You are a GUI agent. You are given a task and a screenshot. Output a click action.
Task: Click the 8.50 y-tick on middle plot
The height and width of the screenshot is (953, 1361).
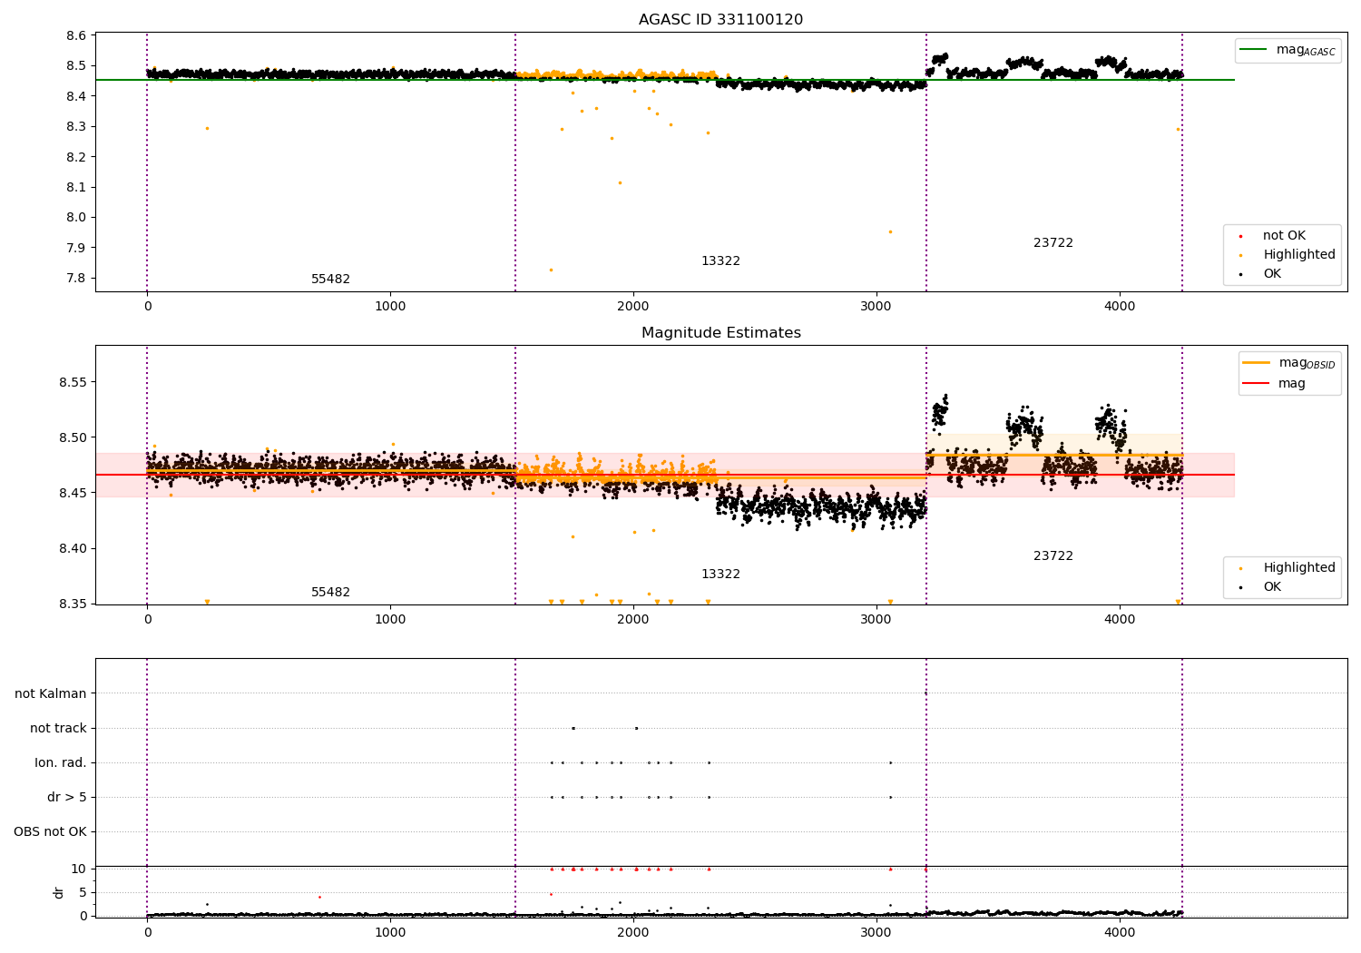(x=73, y=437)
